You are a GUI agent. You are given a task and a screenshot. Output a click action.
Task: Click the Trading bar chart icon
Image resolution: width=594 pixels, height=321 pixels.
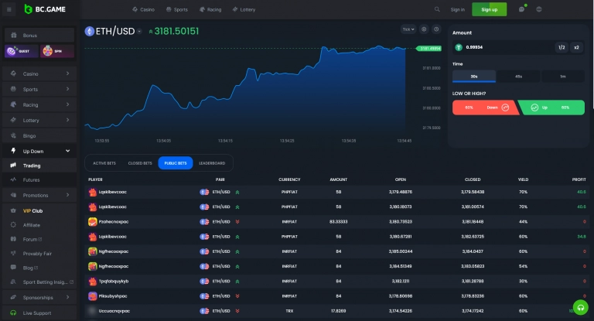coord(13,166)
